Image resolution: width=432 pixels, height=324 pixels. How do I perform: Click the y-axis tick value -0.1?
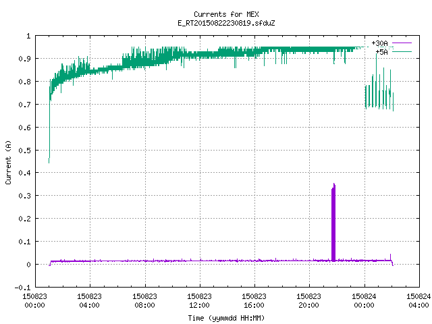coord(22,288)
